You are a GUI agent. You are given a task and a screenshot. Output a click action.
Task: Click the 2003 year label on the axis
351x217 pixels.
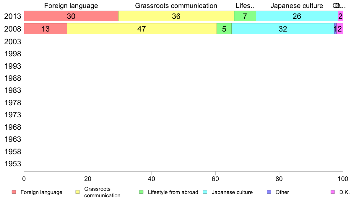click(13, 42)
